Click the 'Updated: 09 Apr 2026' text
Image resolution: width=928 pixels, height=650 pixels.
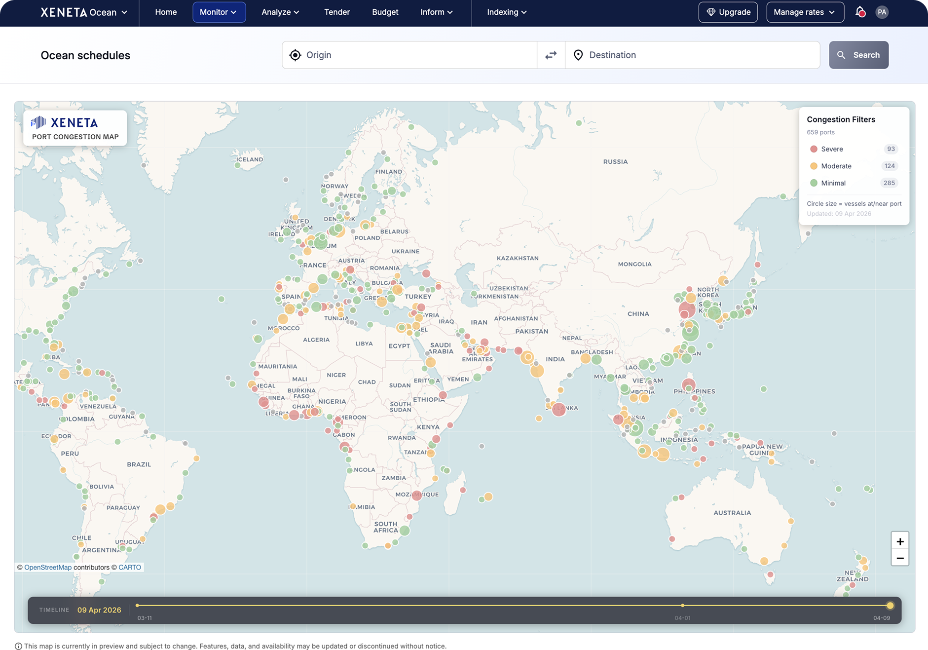(839, 214)
